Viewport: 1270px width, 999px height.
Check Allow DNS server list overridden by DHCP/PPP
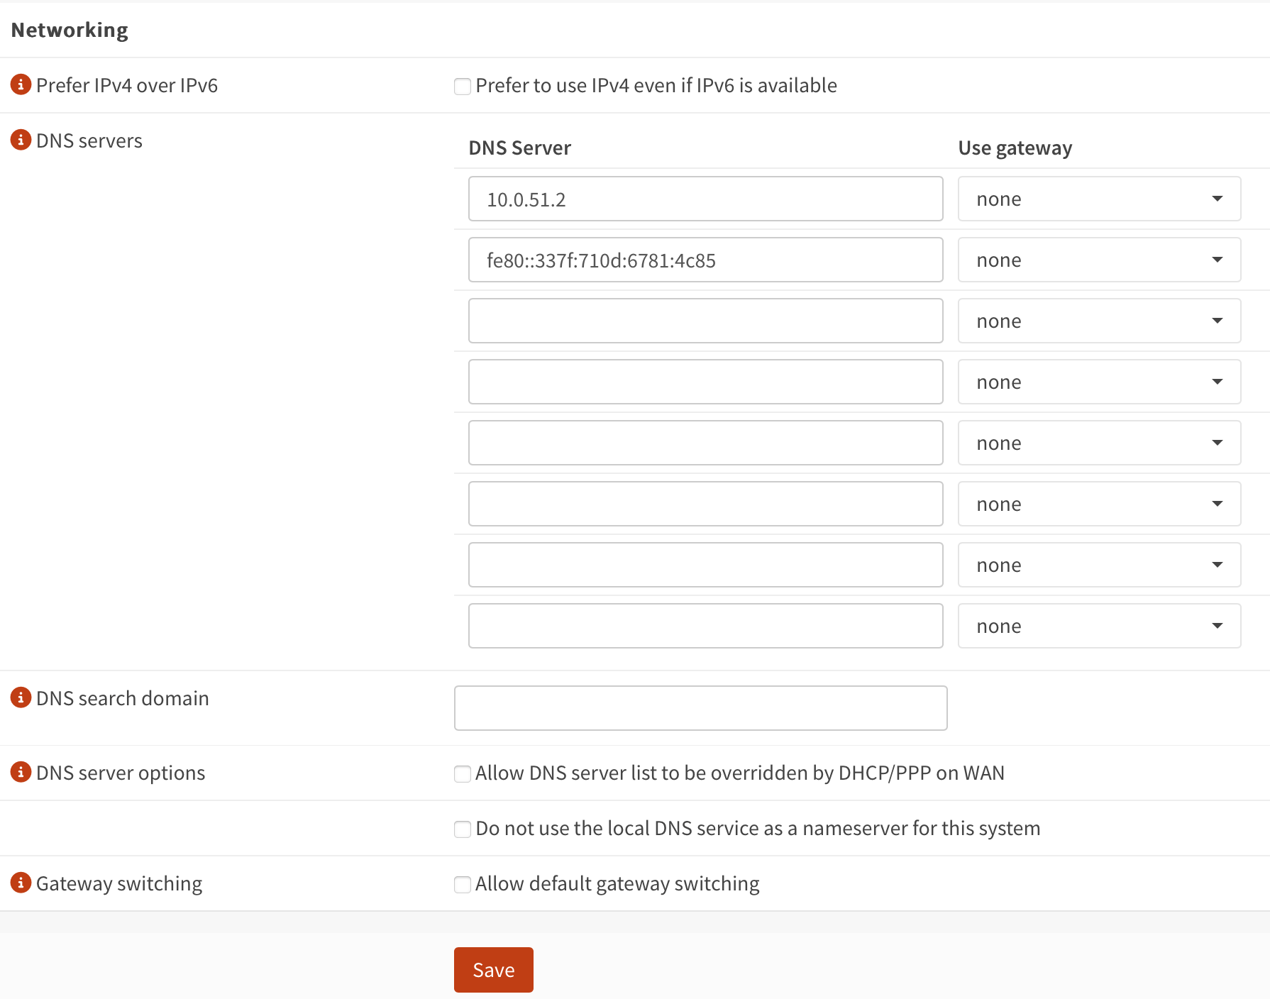pyautogui.click(x=462, y=773)
